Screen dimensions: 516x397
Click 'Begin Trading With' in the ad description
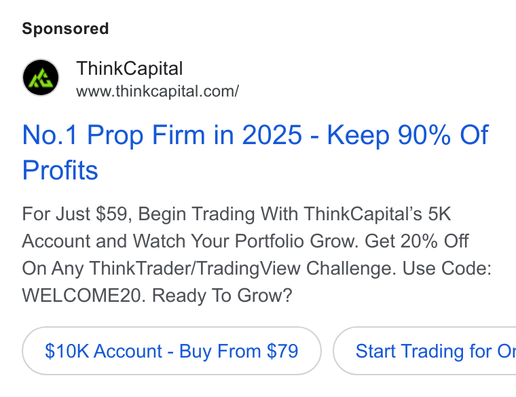click(218, 214)
